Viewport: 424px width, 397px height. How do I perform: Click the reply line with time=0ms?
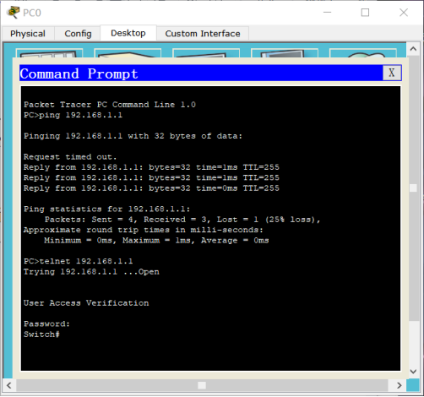tap(151, 188)
